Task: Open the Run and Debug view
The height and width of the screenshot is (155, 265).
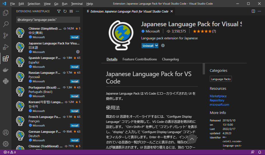Action: point(6,47)
